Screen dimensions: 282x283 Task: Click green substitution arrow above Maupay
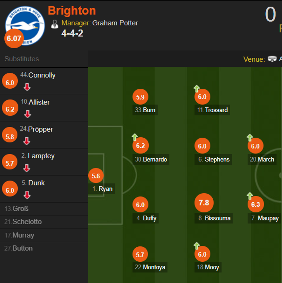(x=249, y=196)
